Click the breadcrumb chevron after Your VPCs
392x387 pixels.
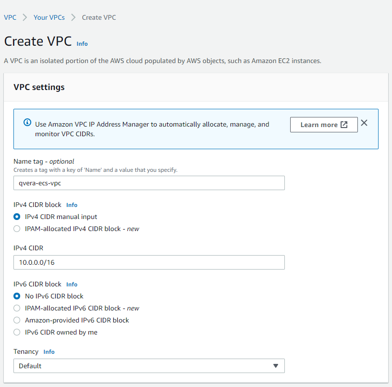(x=73, y=17)
